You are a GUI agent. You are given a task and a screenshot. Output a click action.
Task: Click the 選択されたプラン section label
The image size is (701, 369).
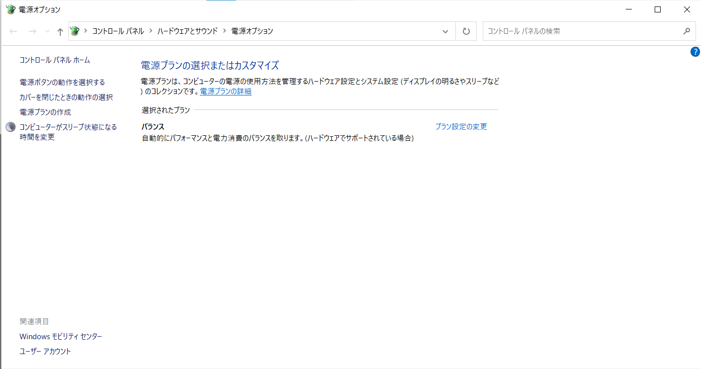pos(166,110)
